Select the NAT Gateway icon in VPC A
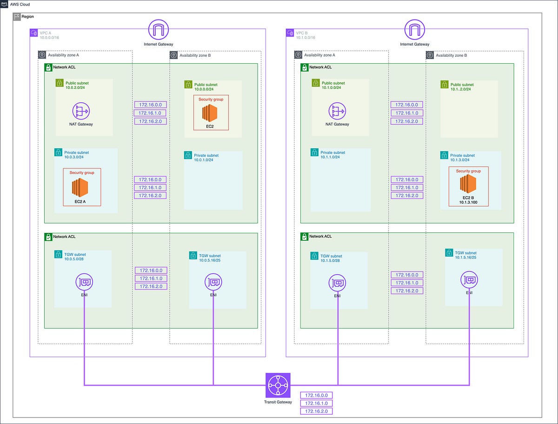Screen dimensions: 558x424 point(80,112)
